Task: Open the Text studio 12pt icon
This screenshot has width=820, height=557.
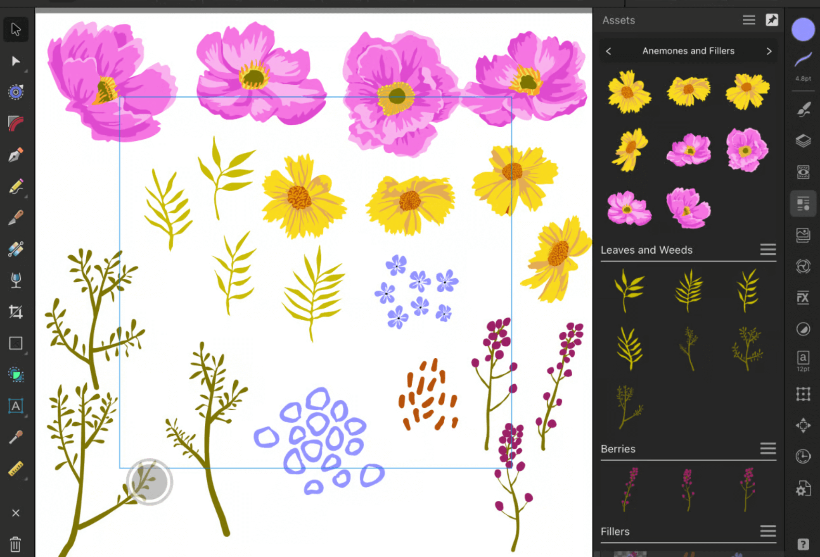Action: 803,361
